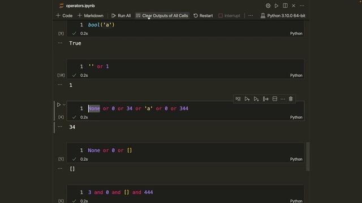
Task: Open output options ellipsis beside output []
Action: tap(60, 169)
